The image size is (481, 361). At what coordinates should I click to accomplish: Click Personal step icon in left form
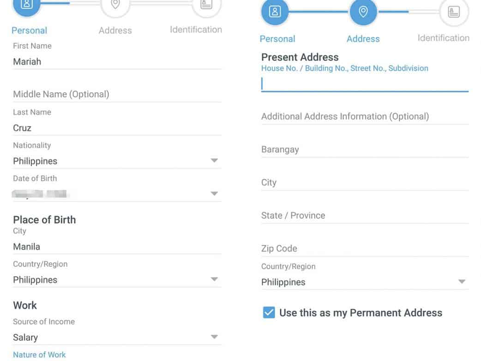[27, 5]
